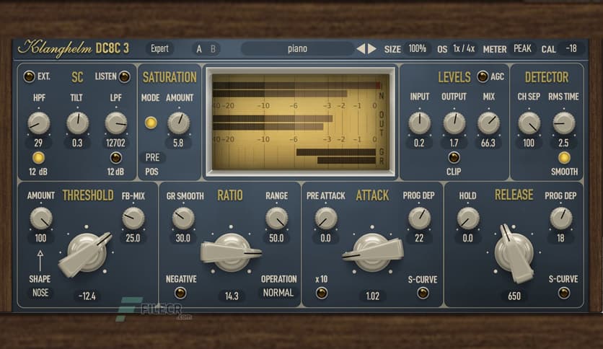Click the large ATTACK lever knob
Viewport: 603px width, 349px height.
tap(372, 252)
